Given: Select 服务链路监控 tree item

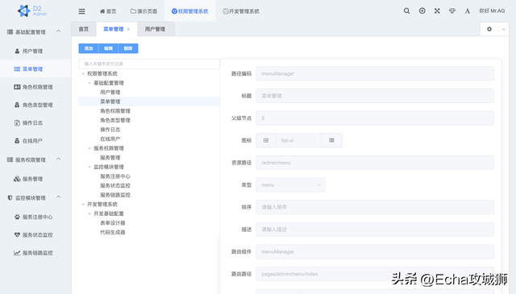Looking at the screenshot, I should [115, 195].
